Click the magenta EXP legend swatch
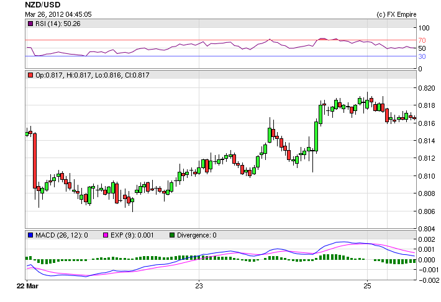 click(106, 235)
